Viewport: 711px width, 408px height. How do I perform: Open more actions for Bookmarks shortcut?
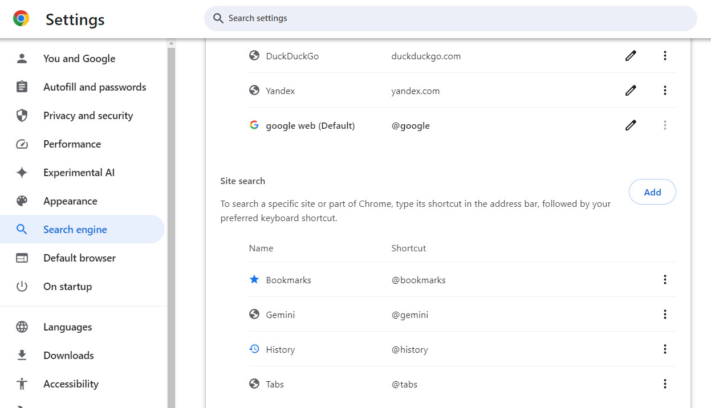(665, 280)
